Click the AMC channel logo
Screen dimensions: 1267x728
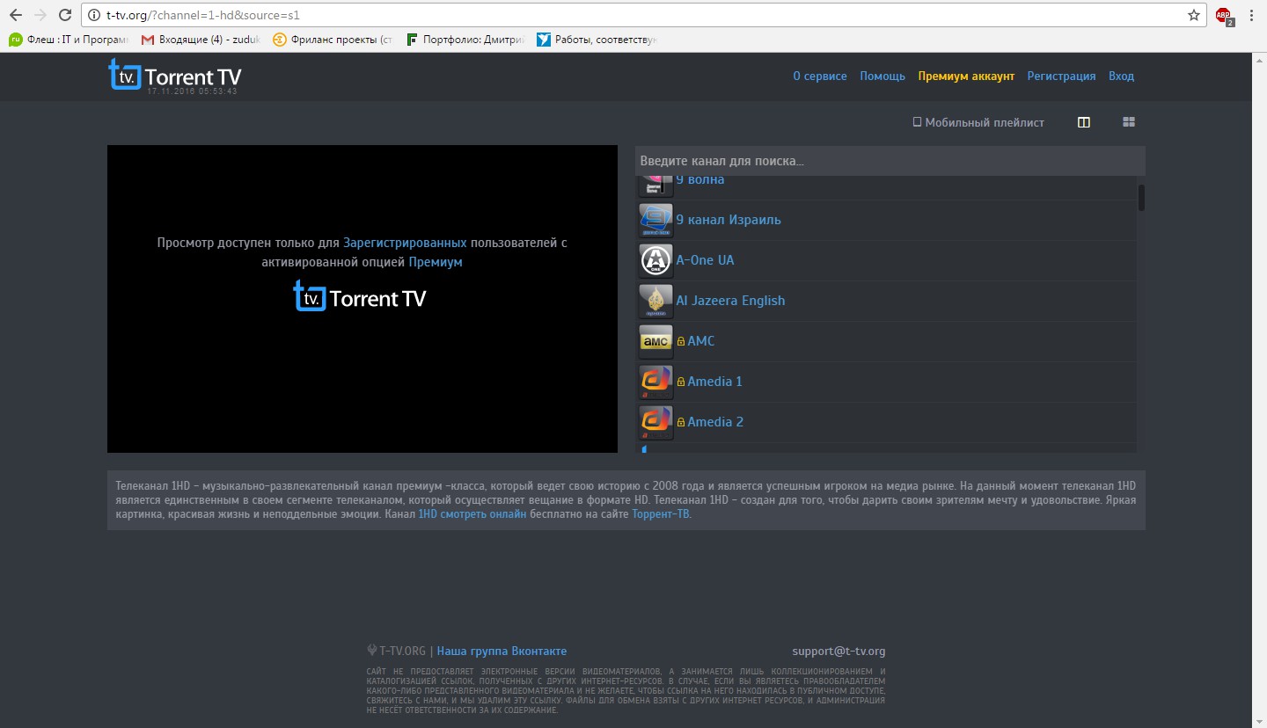coord(655,342)
